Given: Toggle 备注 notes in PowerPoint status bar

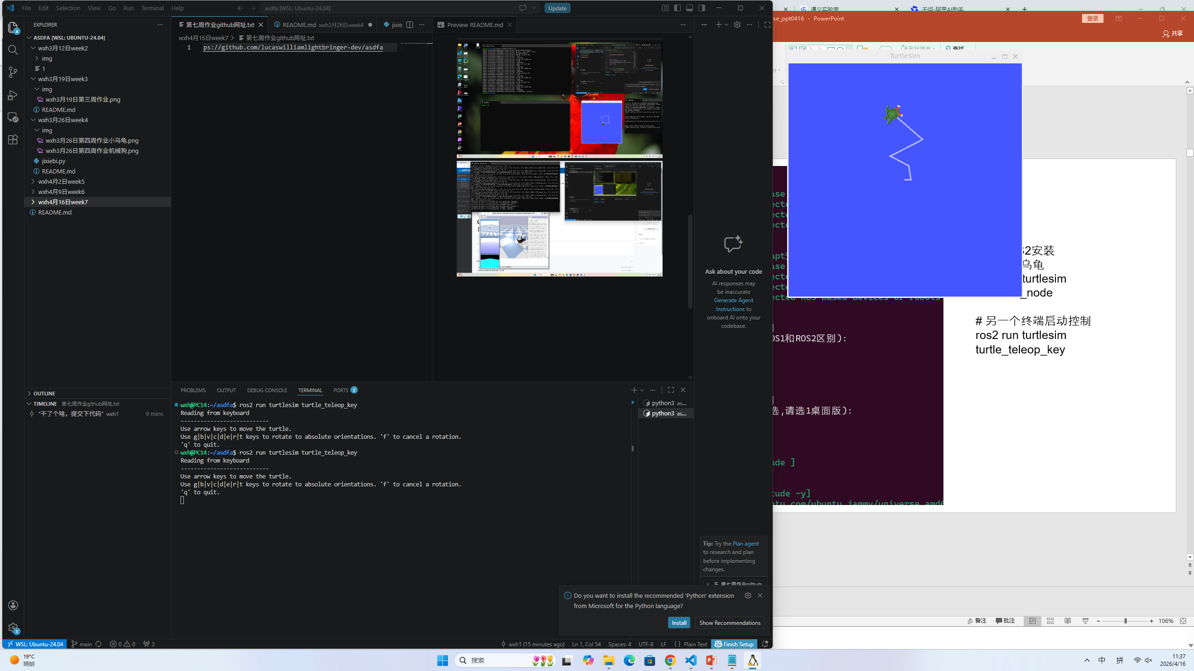Looking at the screenshot, I should pos(977,621).
